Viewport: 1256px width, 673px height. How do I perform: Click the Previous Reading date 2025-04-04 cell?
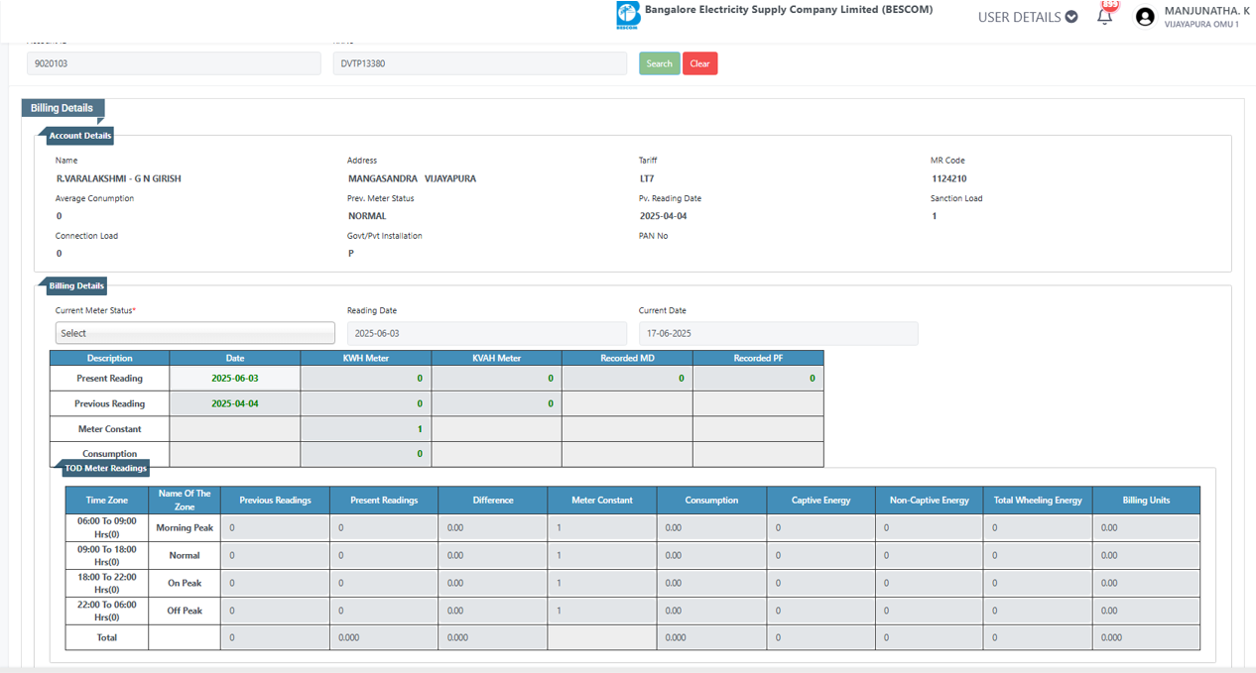[x=235, y=403]
